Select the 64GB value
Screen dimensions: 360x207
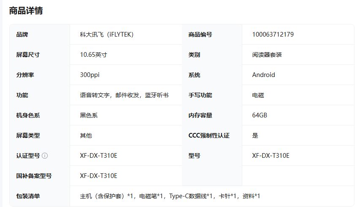[x=260, y=115]
